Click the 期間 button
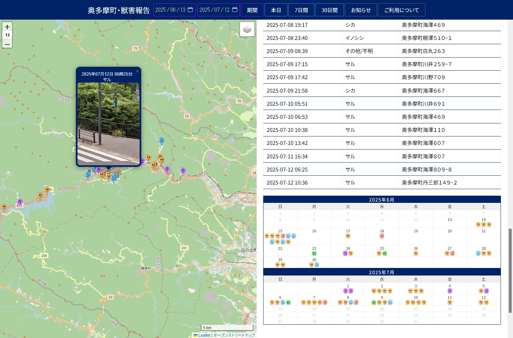 pos(252,10)
